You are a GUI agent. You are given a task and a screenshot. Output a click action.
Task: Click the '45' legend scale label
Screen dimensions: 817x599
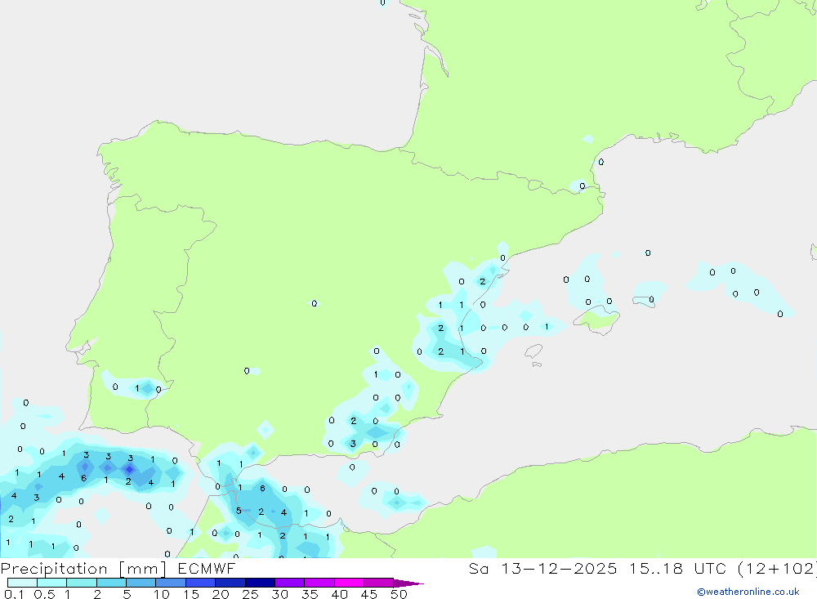pos(369,594)
